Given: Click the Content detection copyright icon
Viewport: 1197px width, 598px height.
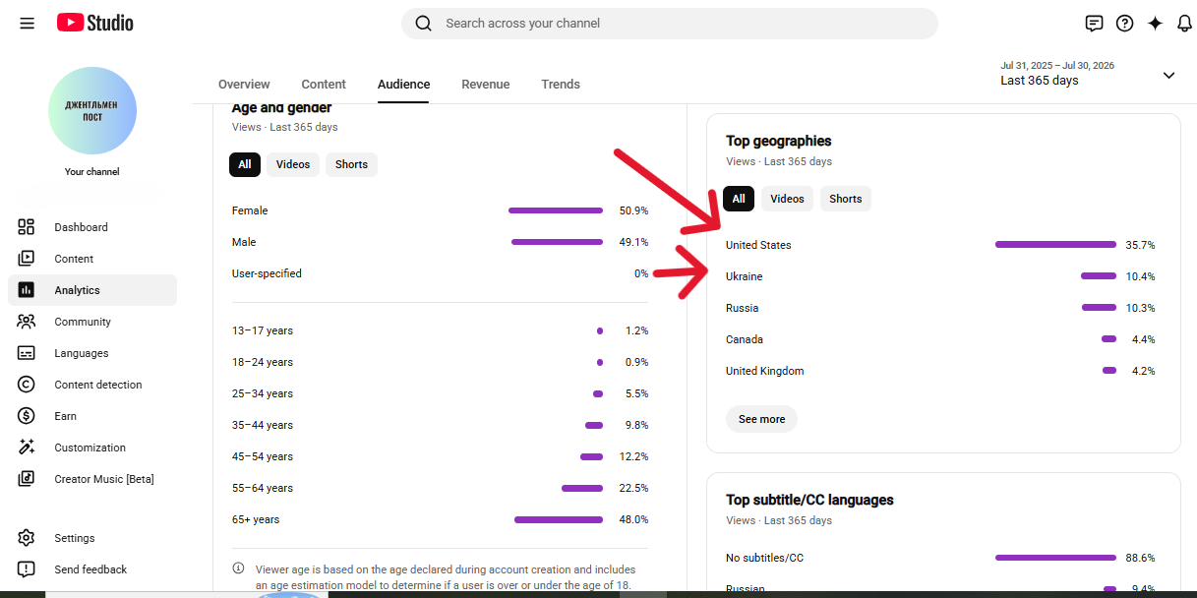Looking at the screenshot, I should (x=27, y=385).
